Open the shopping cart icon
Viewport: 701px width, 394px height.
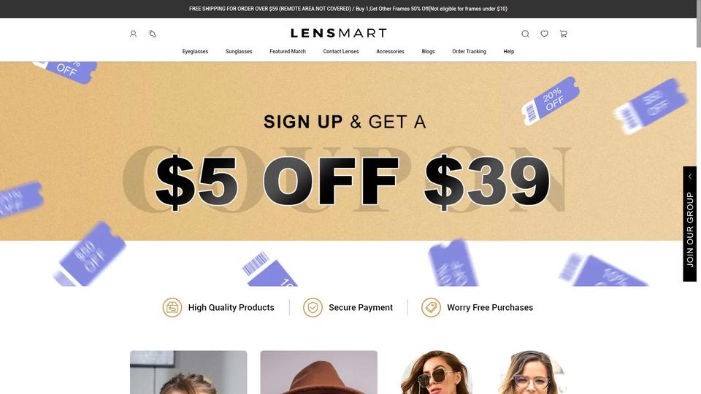(x=563, y=34)
